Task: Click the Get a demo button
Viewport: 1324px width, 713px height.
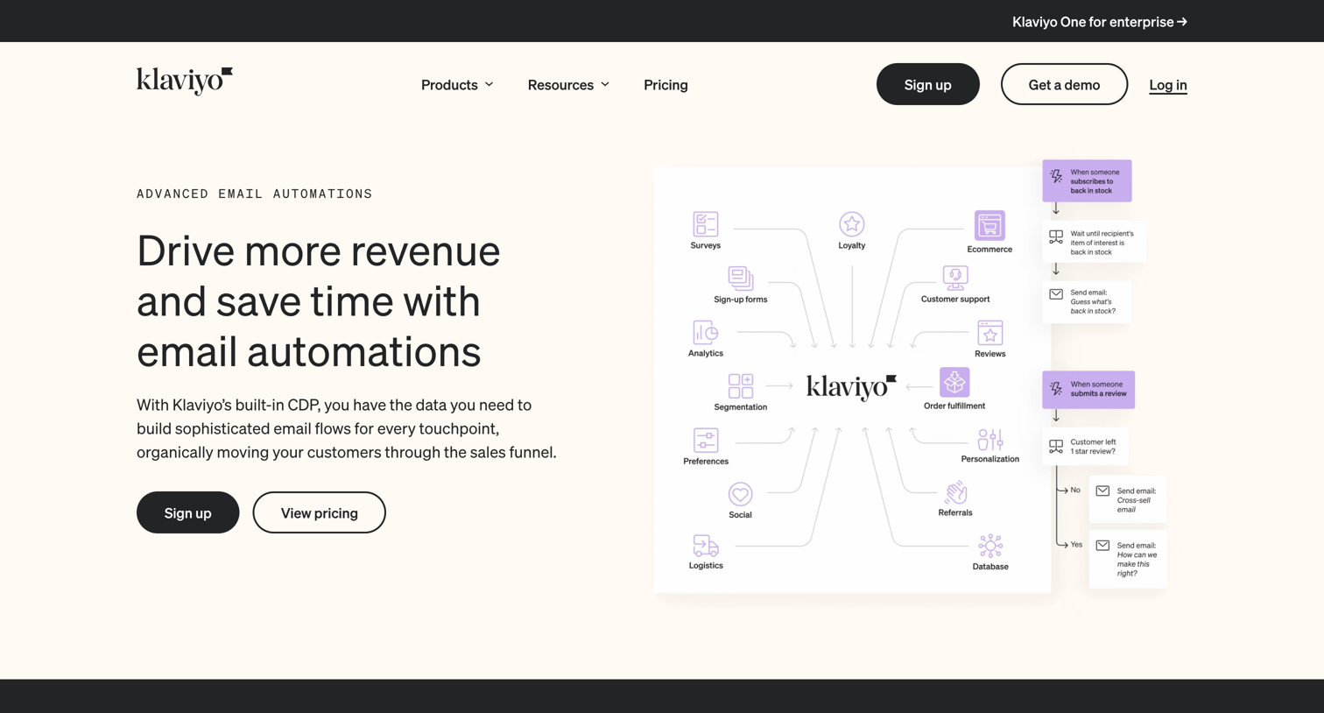Action: tap(1064, 84)
